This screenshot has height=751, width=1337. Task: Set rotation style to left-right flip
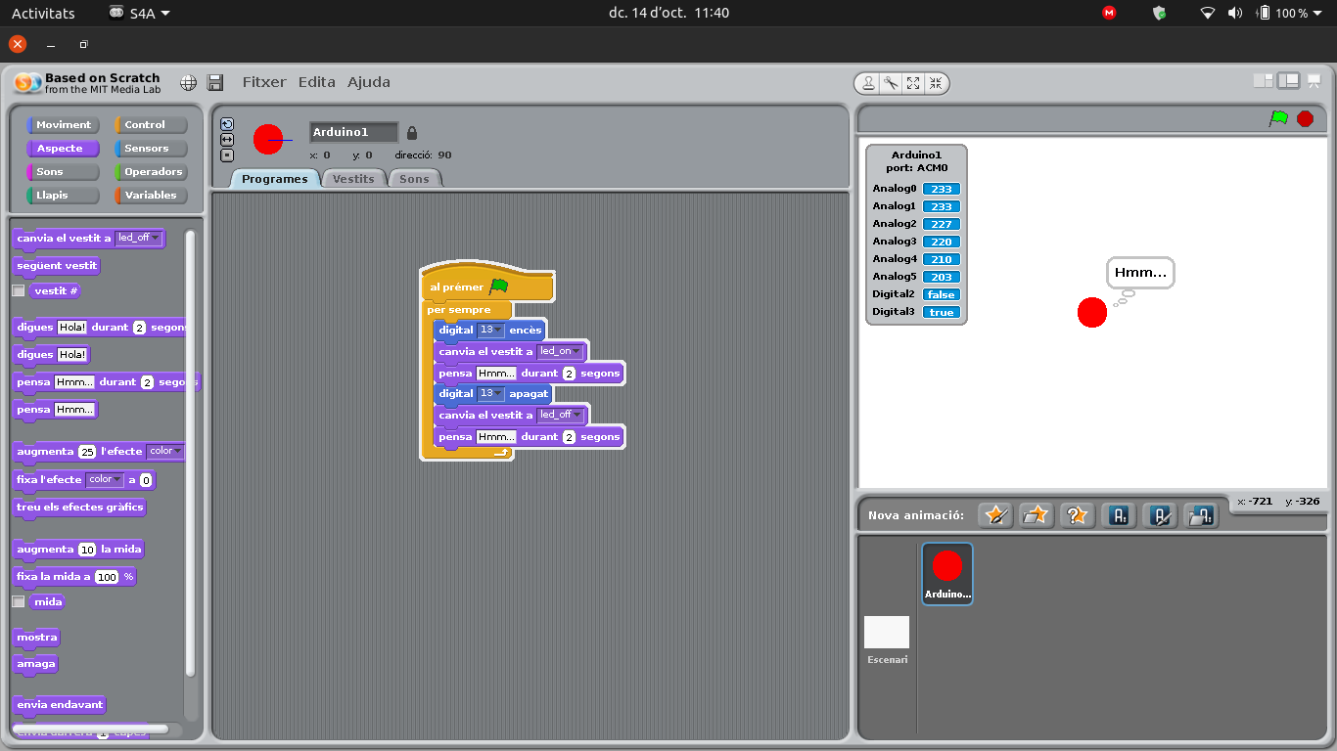[x=227, y=140]
